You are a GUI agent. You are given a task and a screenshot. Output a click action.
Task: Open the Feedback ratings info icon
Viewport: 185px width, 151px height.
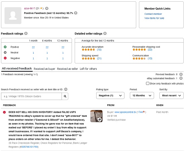[26, 34]
